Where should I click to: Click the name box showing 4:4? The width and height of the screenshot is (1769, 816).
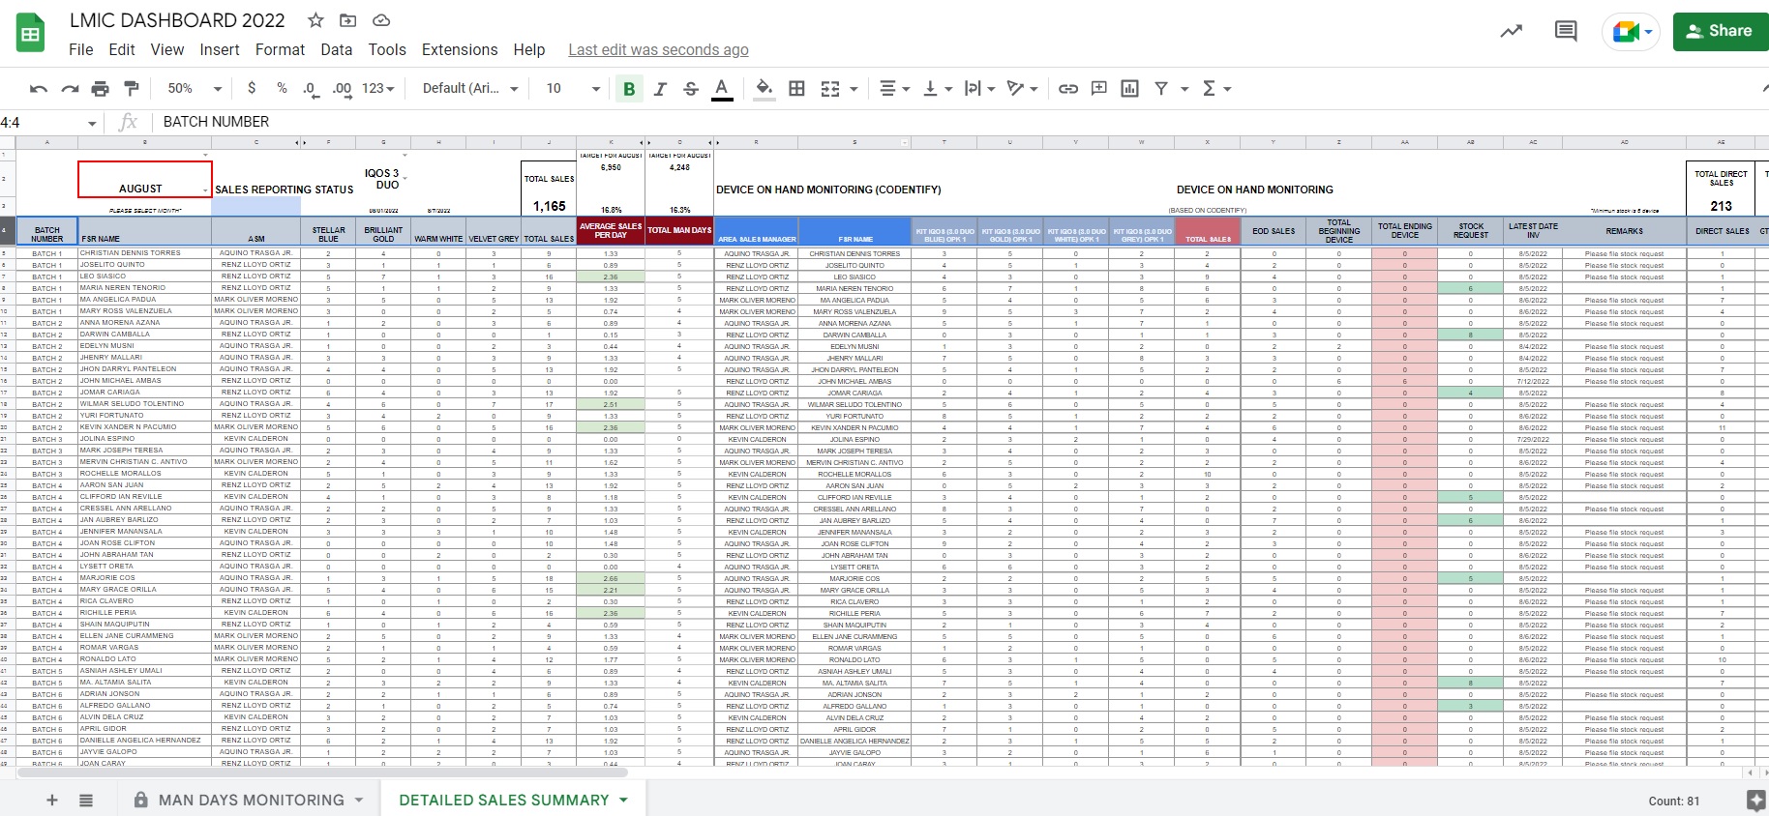pyautogui.click(x=48, y=122)
